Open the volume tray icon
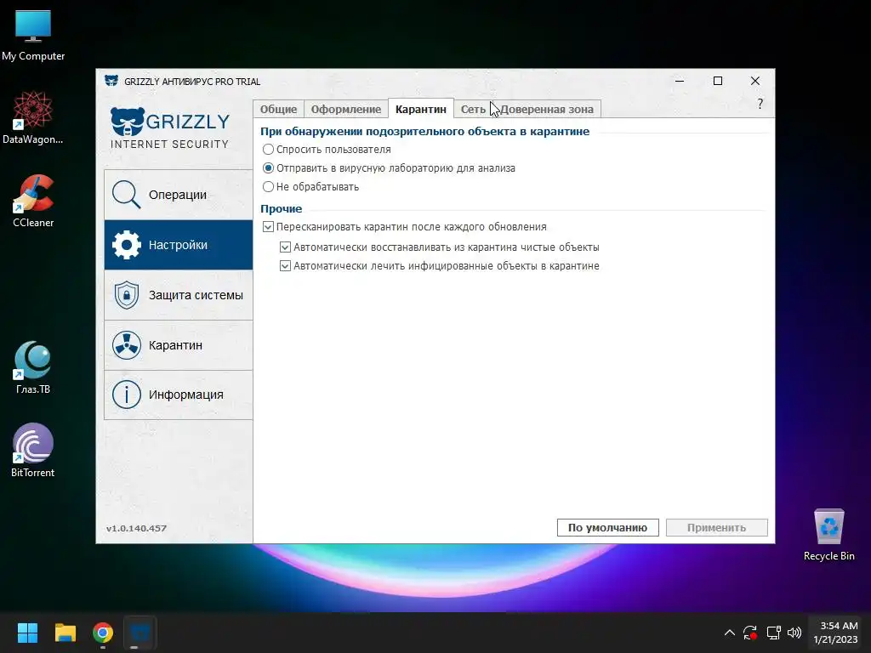This screenshot has height=653, width=871. [794, 633]
